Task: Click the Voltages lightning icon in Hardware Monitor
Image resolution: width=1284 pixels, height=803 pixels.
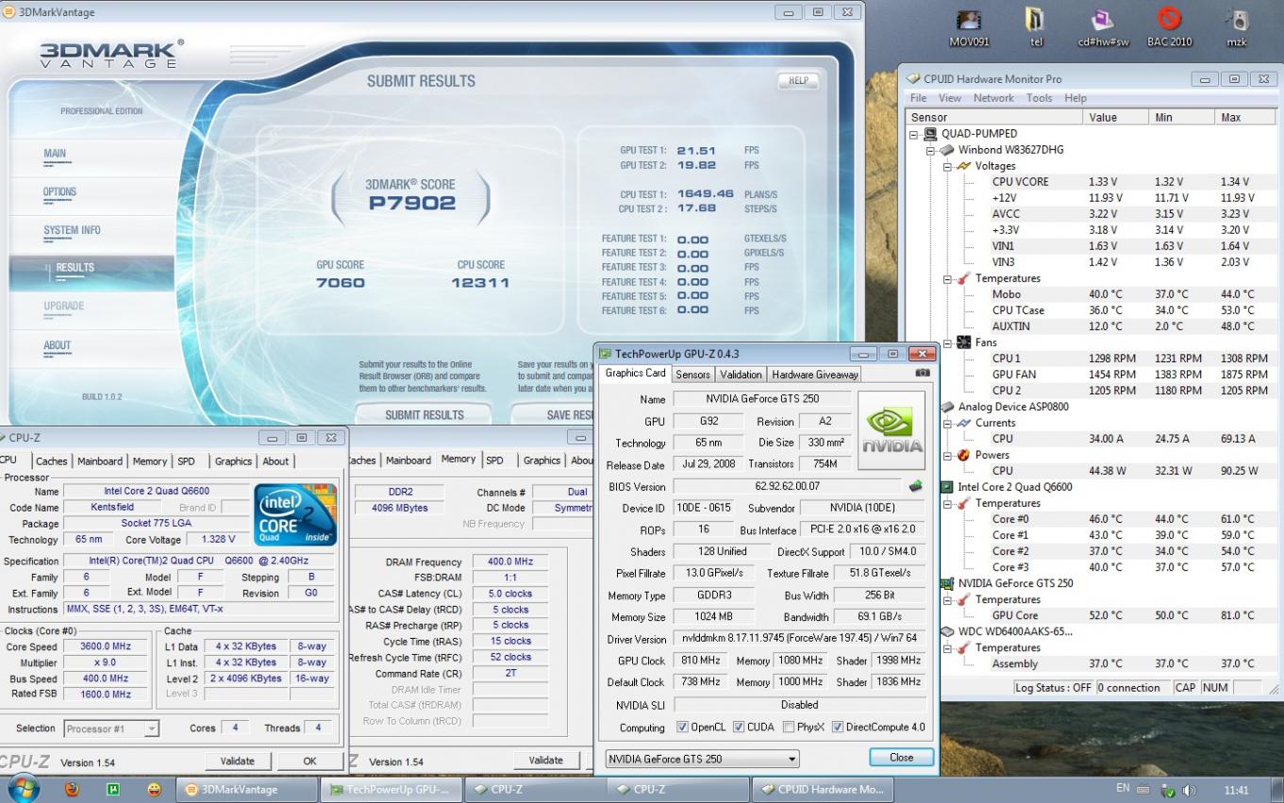Action: (x=964, y=166)
